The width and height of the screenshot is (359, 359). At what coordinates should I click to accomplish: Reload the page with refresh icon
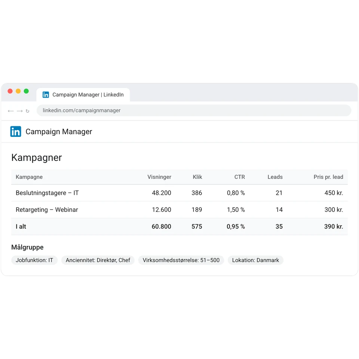27,111
